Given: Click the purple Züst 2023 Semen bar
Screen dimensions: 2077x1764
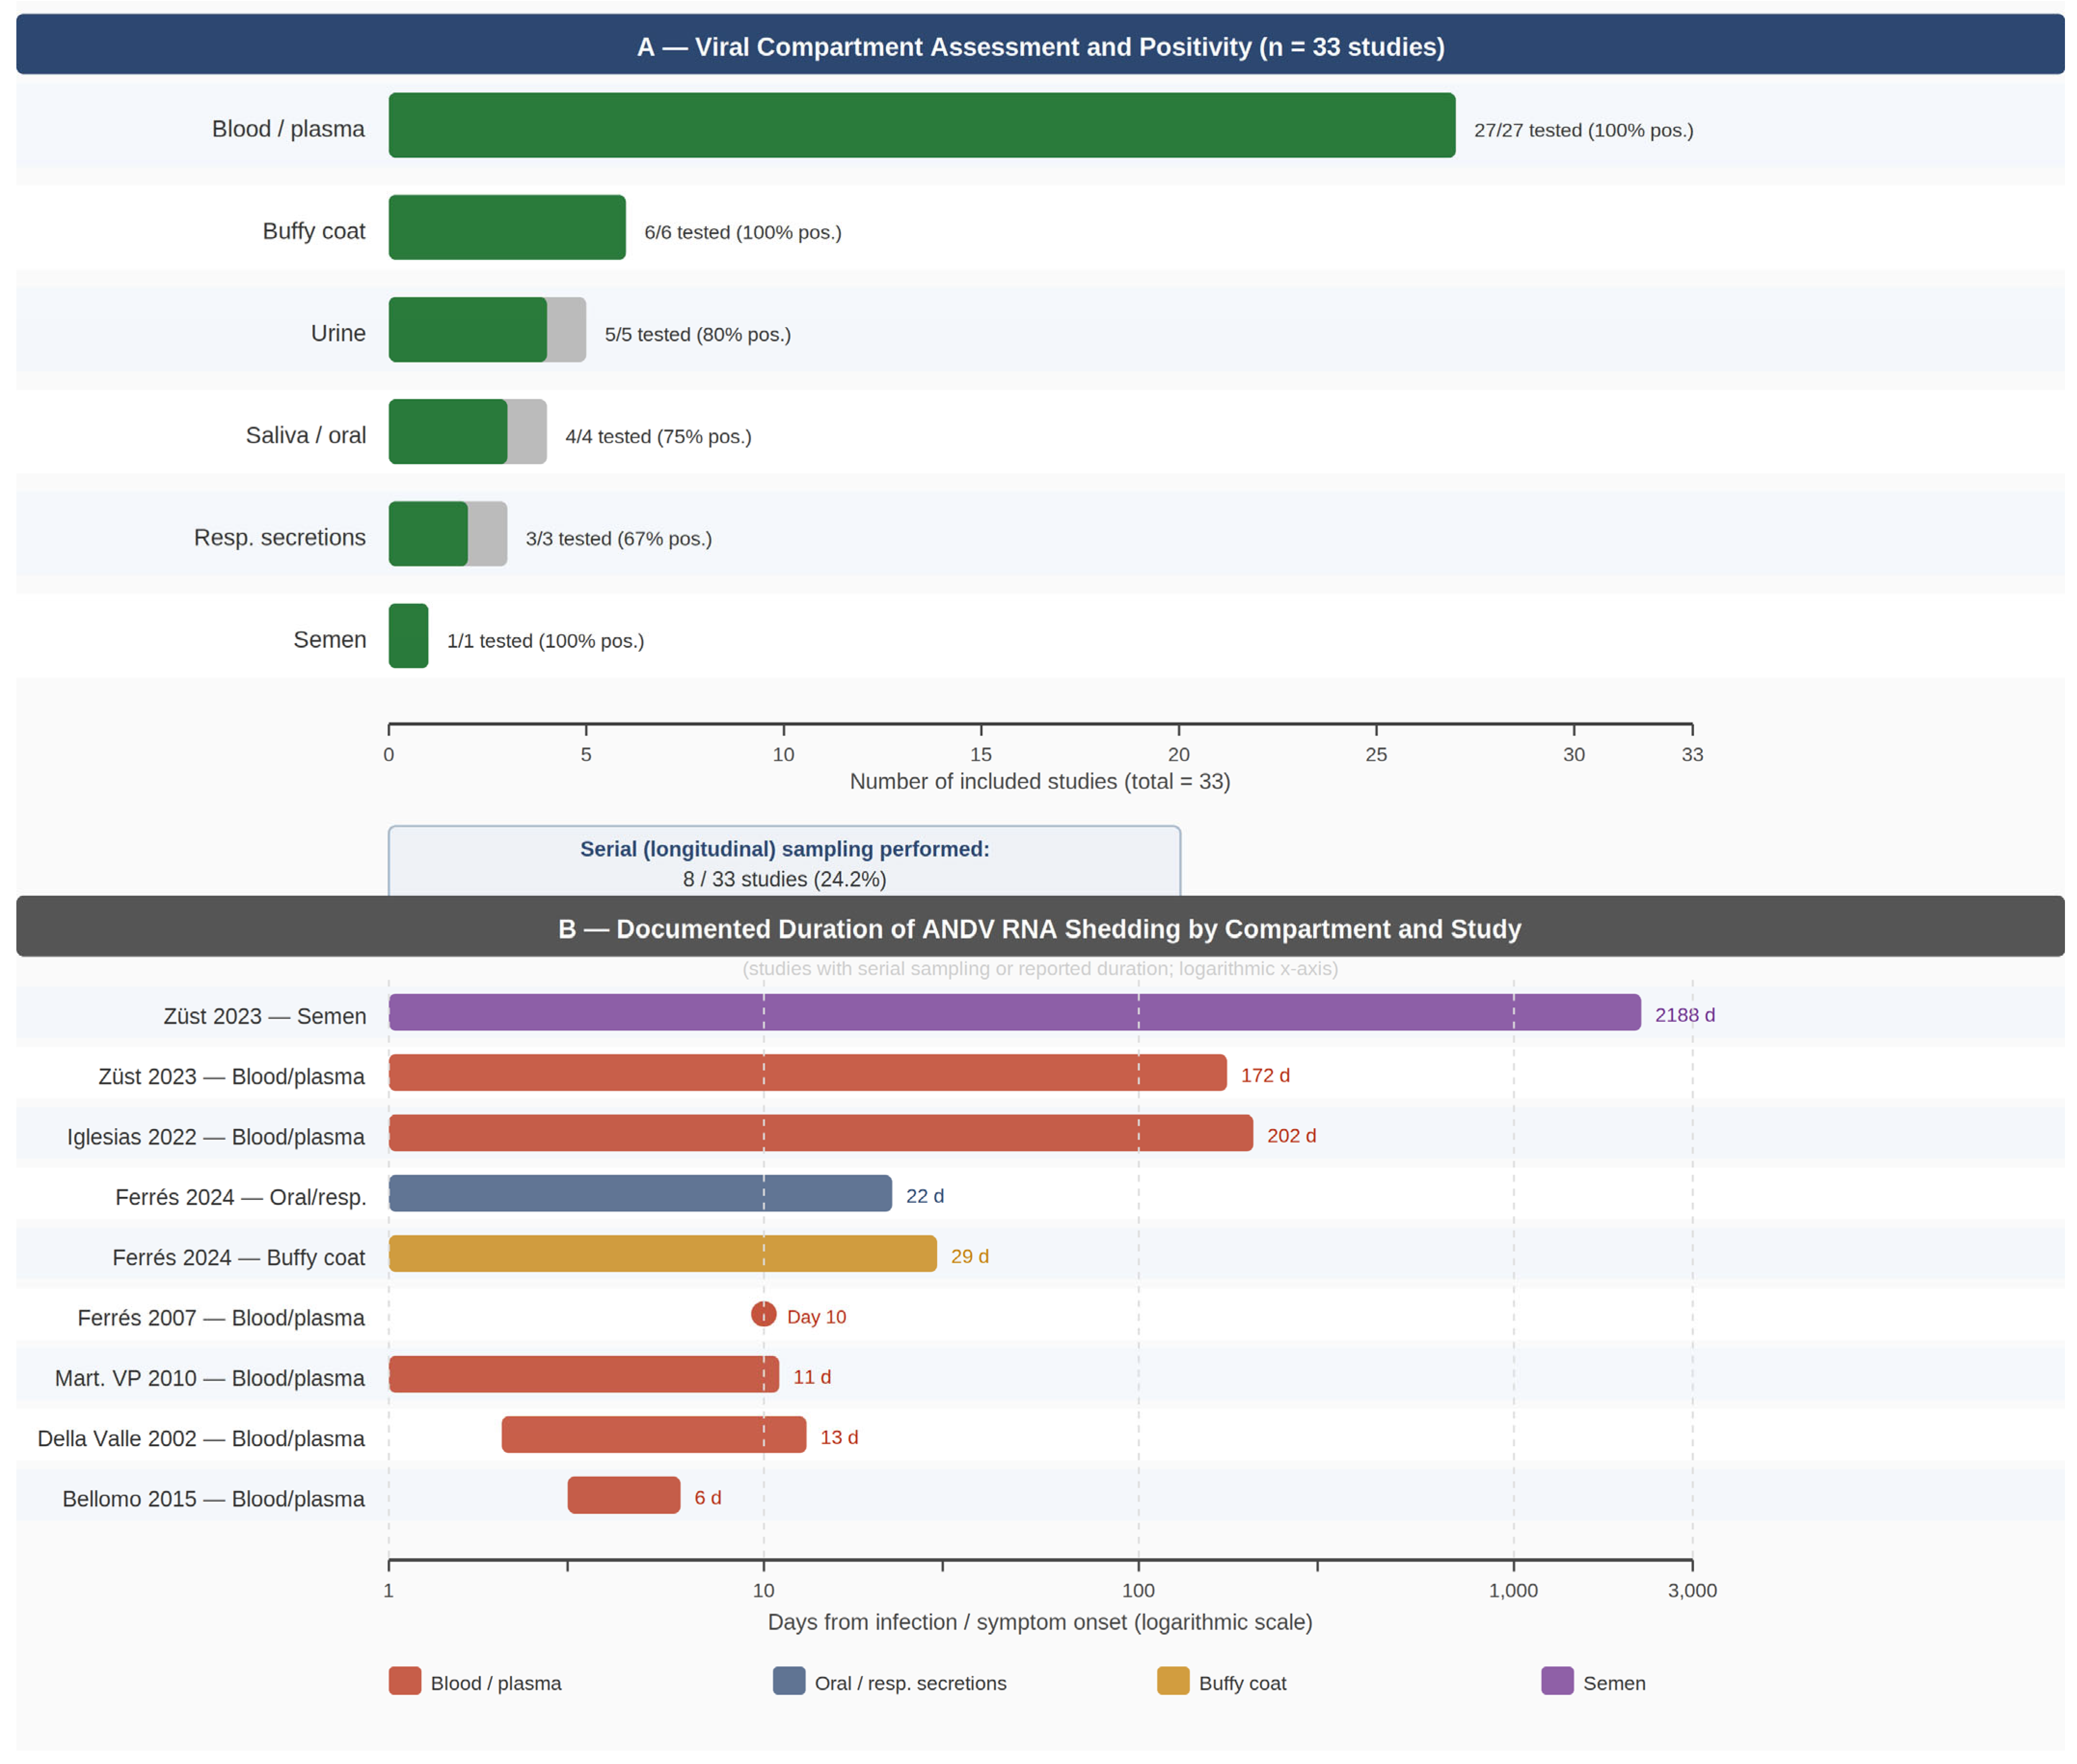Looking at the screenshot, I should click(x=1014, y=1012).
